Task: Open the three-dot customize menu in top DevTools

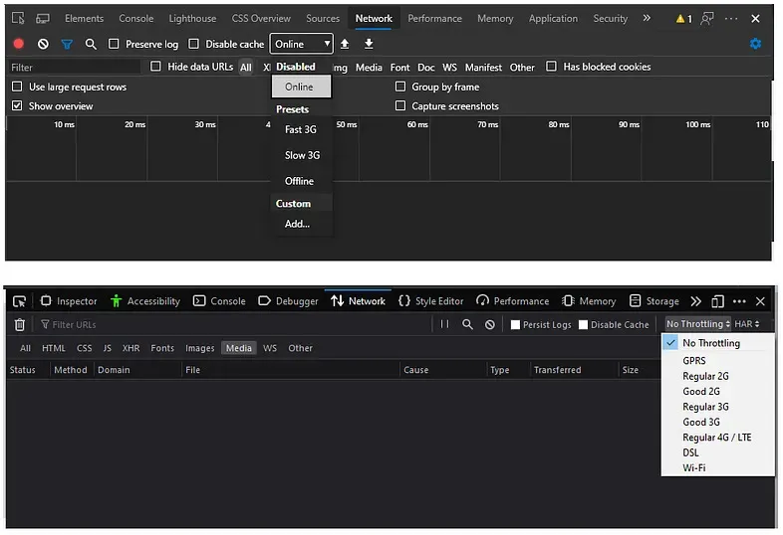Action: tap(731, 19)
